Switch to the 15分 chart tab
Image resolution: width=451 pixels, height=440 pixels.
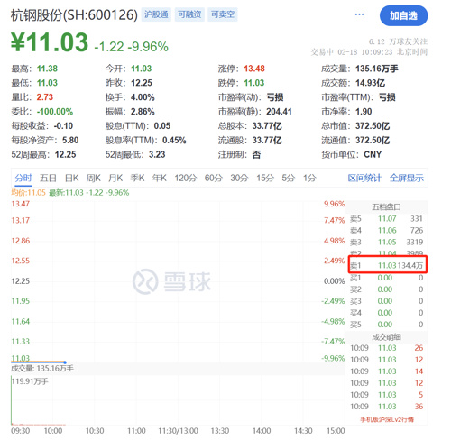[x=265, y=178]
